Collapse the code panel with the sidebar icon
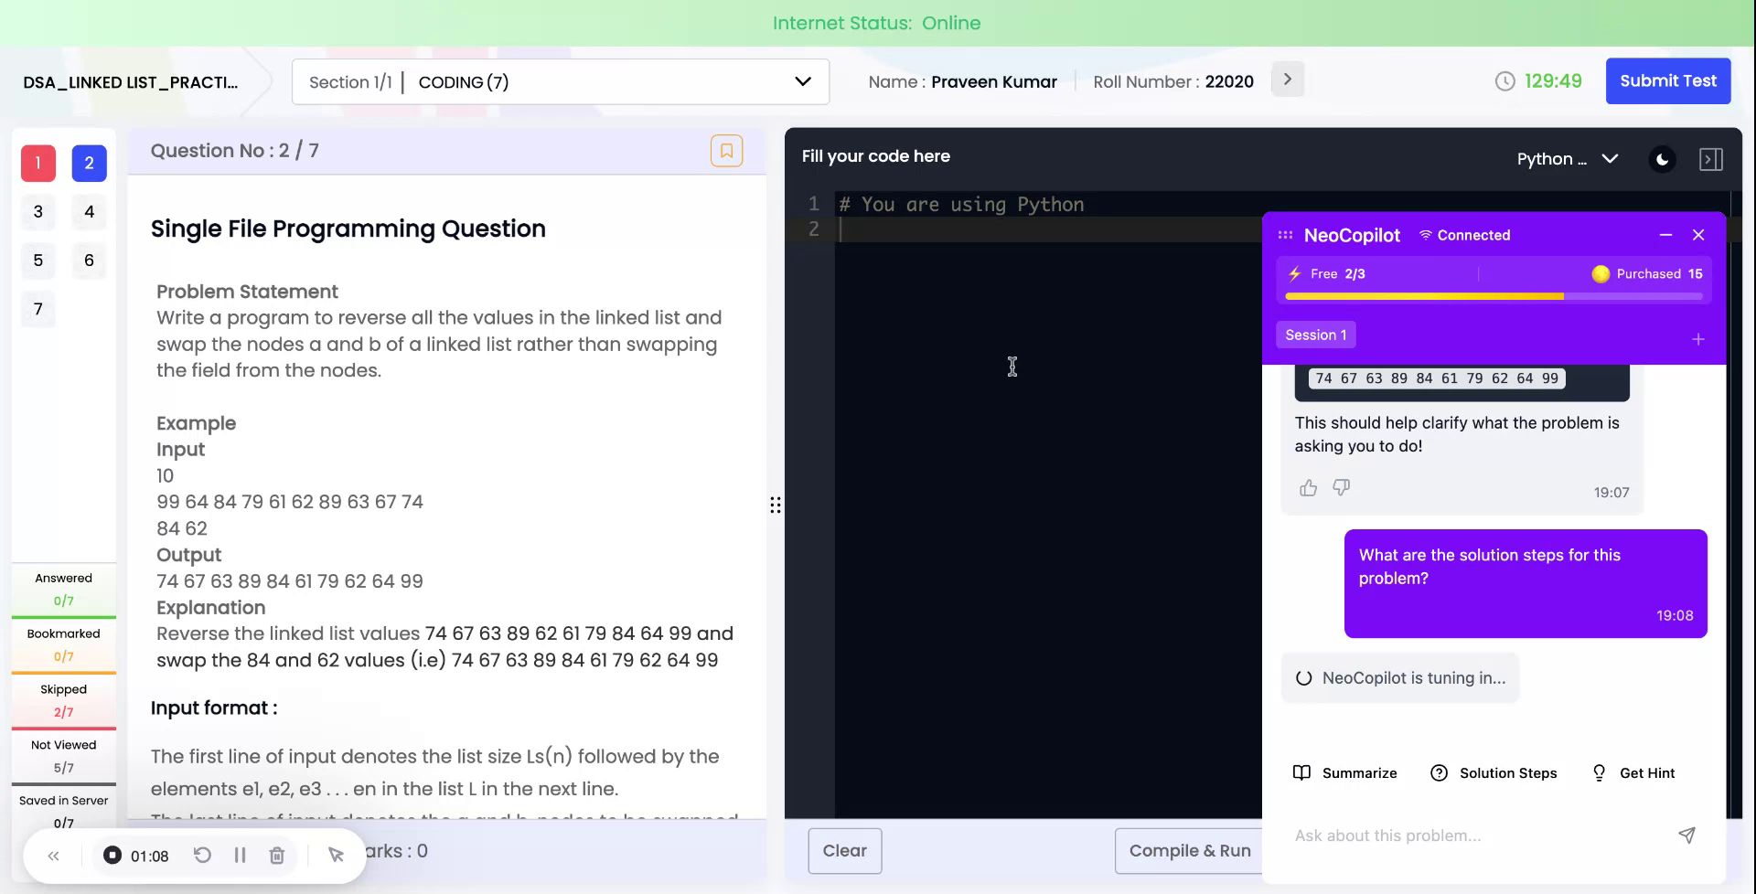The width and height of the screenshot is (1756, 894). coord(1711,158)
